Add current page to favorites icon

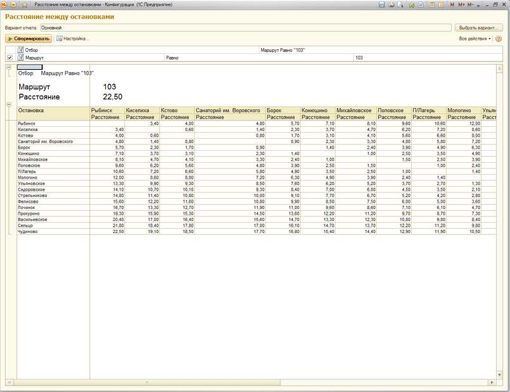click(x=412, y=5)
